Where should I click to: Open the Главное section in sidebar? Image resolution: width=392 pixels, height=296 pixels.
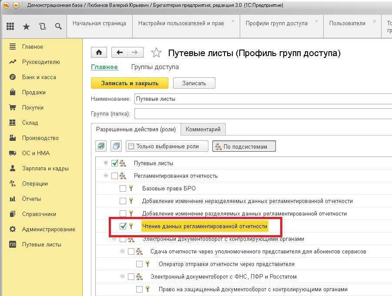[x=33, y=47]
